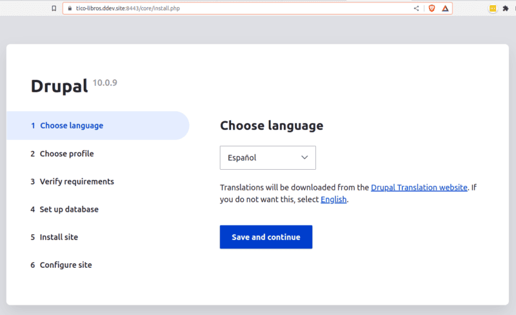The image size is (516, 315).
Task: Select step 1 Choose language
Action: point(98,125)
